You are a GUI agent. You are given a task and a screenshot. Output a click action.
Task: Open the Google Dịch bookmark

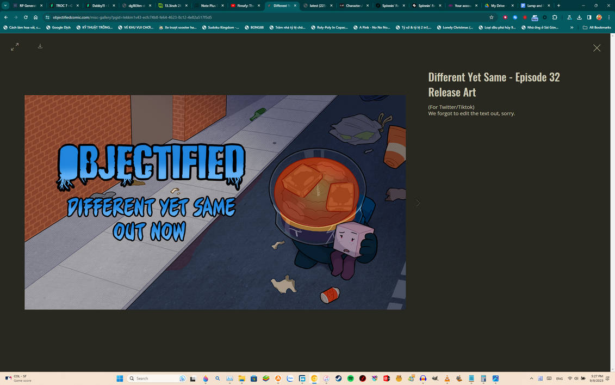(x=58, y=27)
